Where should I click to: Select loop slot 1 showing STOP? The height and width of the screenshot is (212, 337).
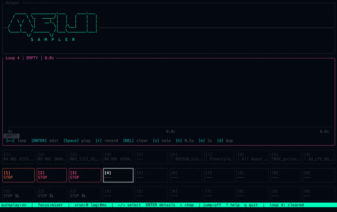click(18, 175)
